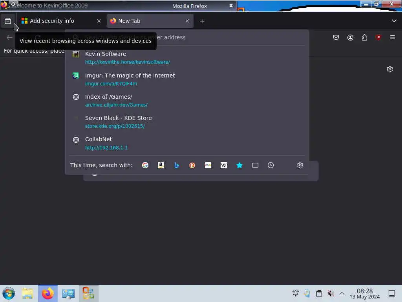Expand the list all tabs chevron
Viewport: 402px width, 302px height.
click(x=394, y=21)
